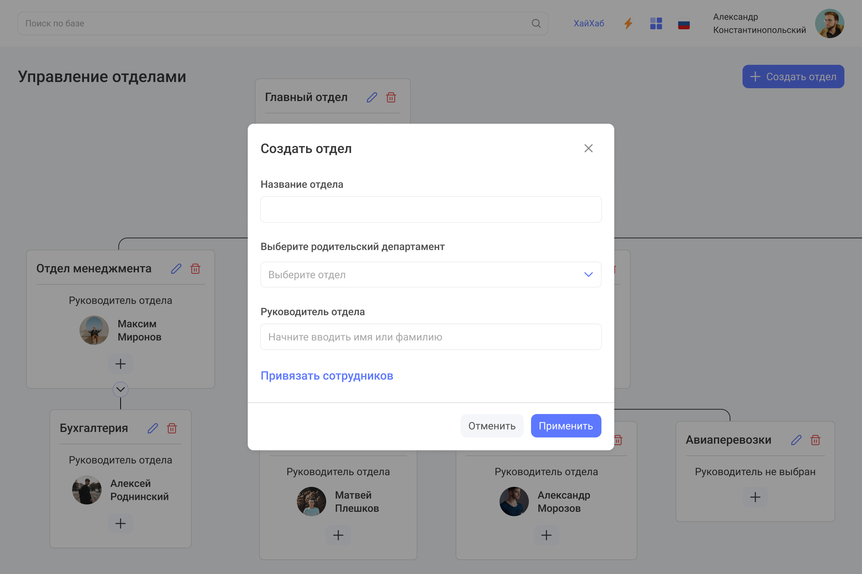Add employee via plus under Максим Миронов
This screenshot has height=574, width=862.
[120, 364]
